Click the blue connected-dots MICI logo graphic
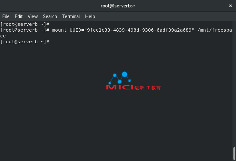The image size is (236, 161). [120, 78]
